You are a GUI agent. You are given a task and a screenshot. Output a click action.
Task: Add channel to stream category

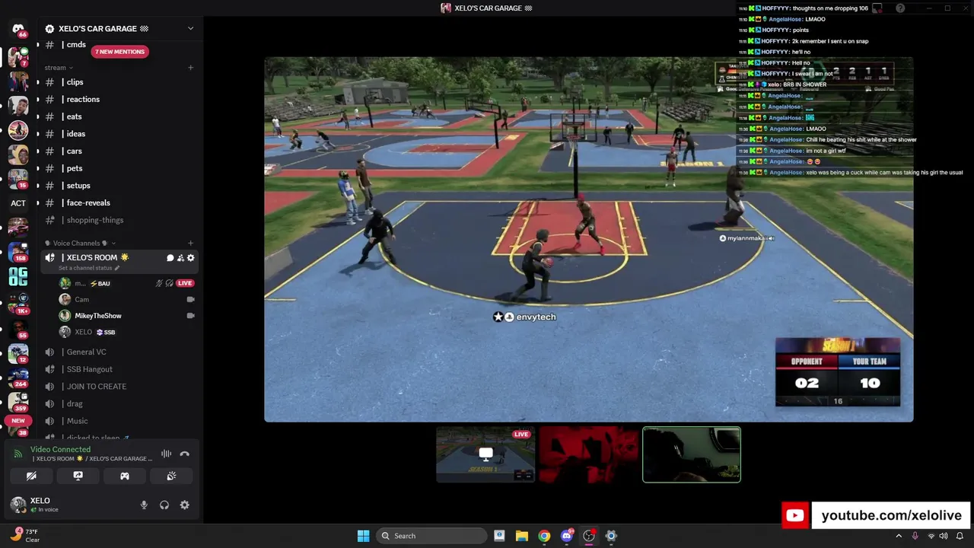point(190,68)
